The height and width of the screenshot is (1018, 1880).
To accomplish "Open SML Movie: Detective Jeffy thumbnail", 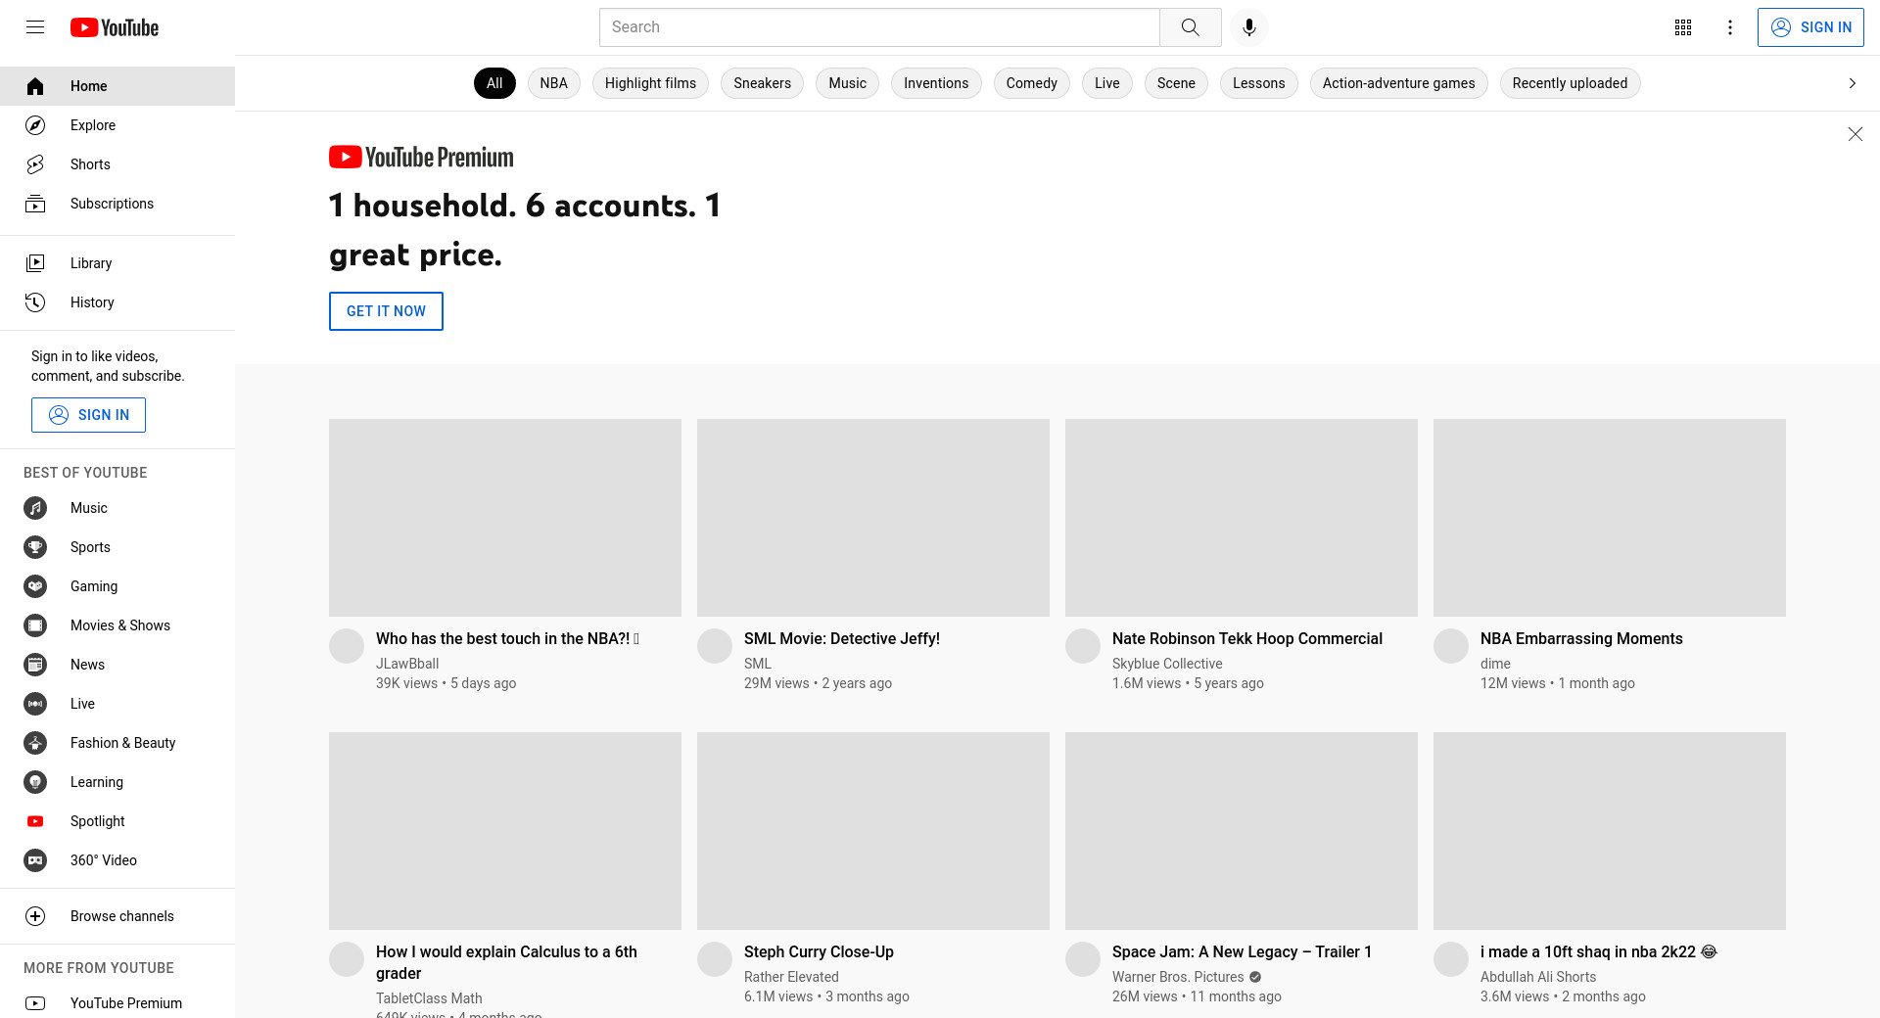I will tap(873, 518).
